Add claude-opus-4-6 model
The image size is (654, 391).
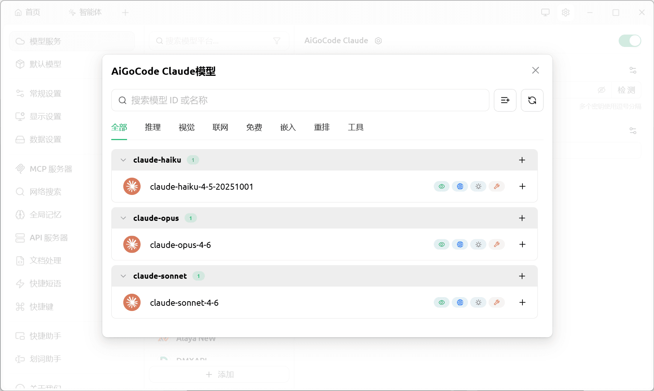click(522, 245)
